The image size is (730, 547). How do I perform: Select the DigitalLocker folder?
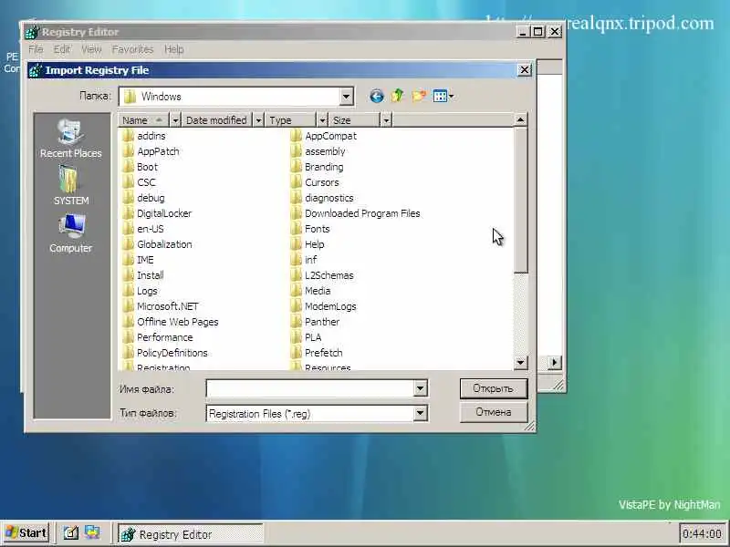click(157, 213)
